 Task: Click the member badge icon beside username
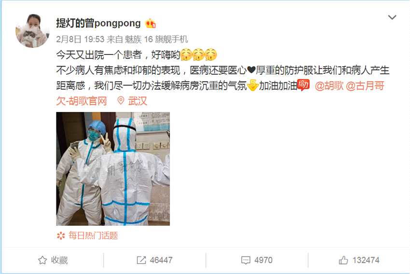150,24
